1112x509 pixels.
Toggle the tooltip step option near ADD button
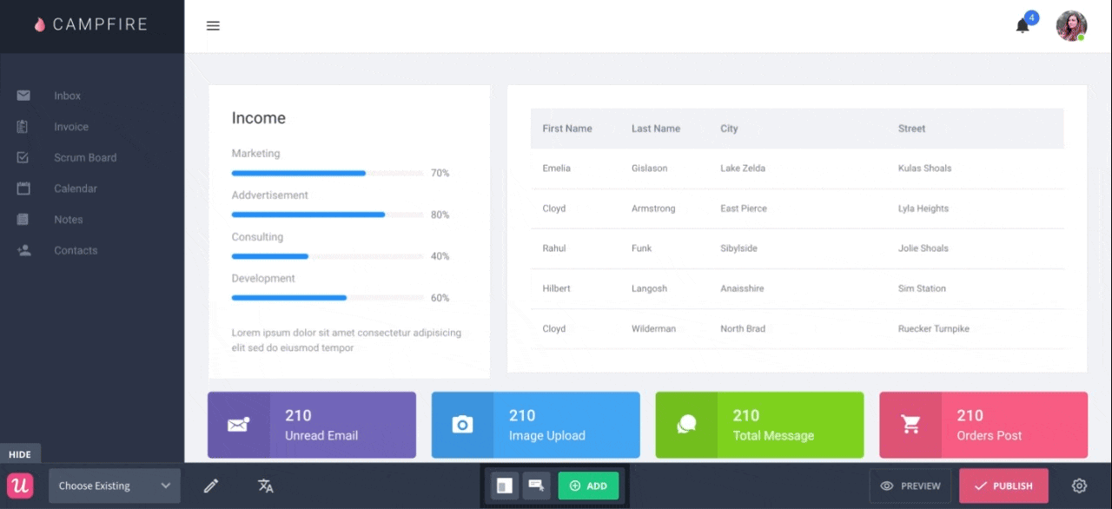coord(535,486)
